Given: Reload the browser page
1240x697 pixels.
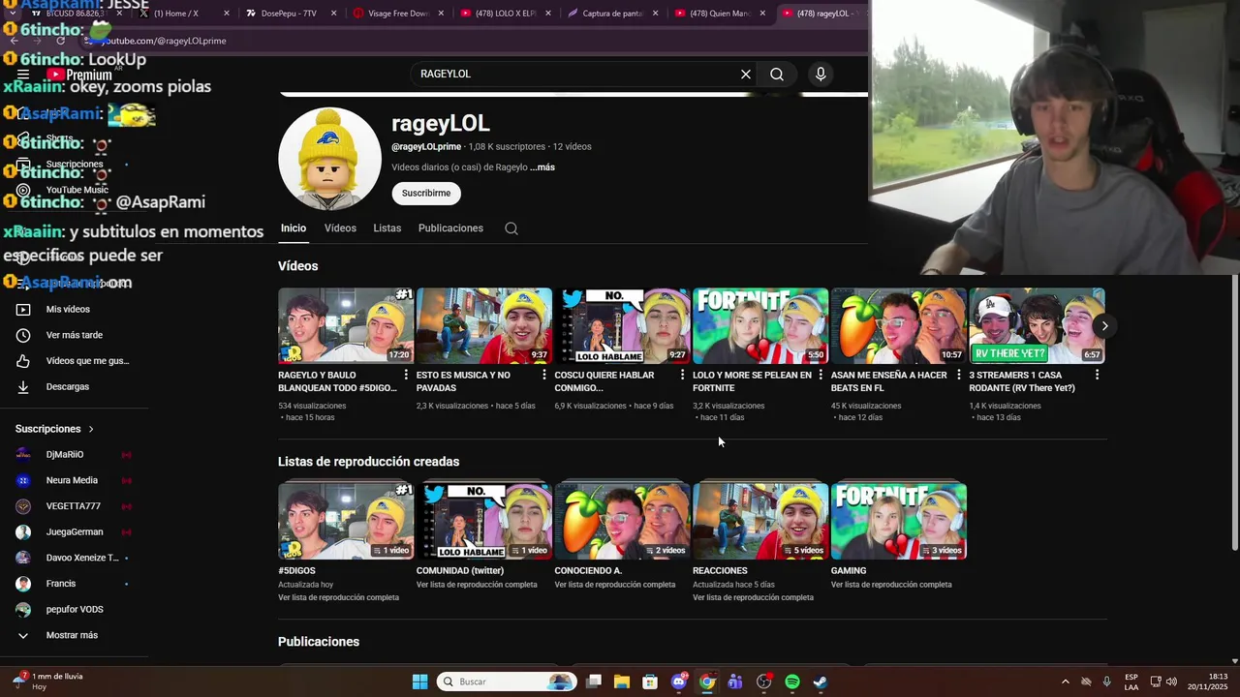Looking at the screenshot, I should click(x=60, y=41).
